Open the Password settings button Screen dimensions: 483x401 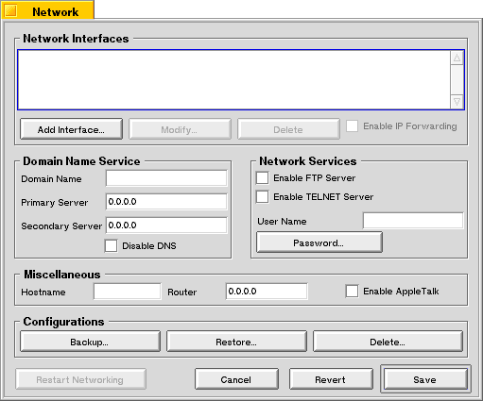point(319,242)
